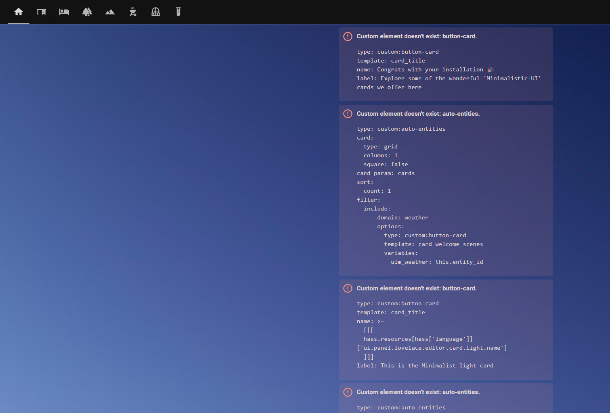The height and width of the screenshot is (413, 610).
Task: Click warning icon on bottom auto-entities card
Action: coord(348,392)
